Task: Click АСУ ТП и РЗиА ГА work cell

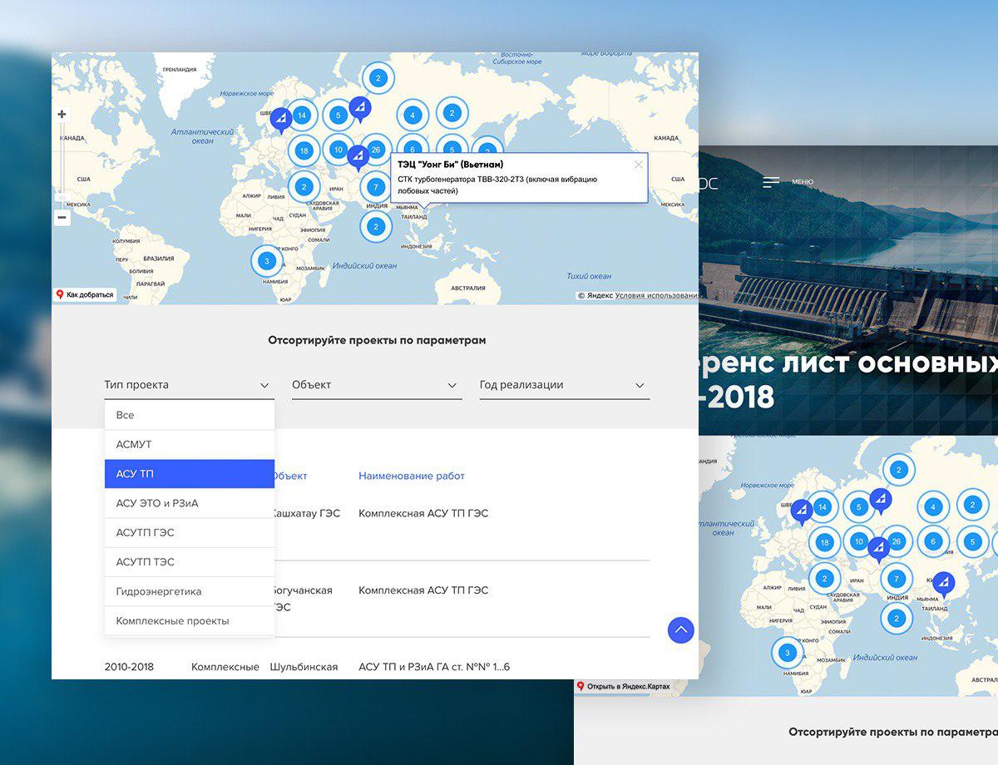Action: [x=434, y=667]
